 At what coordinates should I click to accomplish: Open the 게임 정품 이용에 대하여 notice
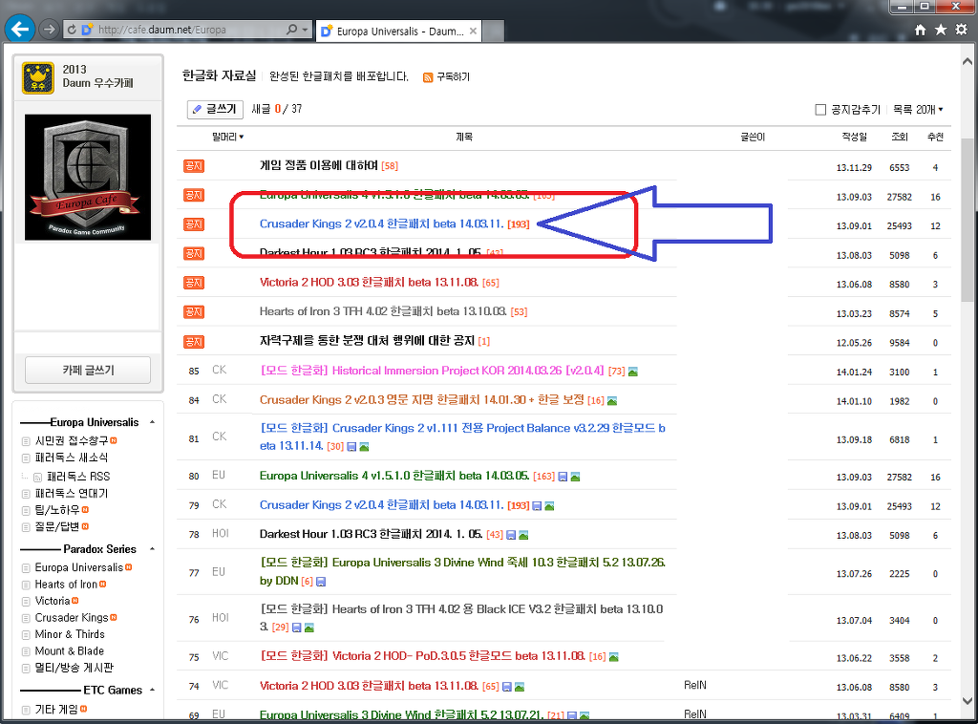319,165
